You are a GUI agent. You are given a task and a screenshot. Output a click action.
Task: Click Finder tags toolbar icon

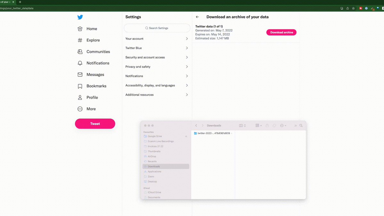tap(274, 126)
